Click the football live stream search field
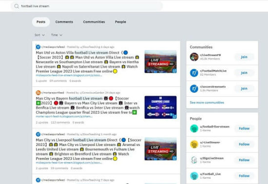Viewport: 268px width, 184px height. click(x=87, y=6)
